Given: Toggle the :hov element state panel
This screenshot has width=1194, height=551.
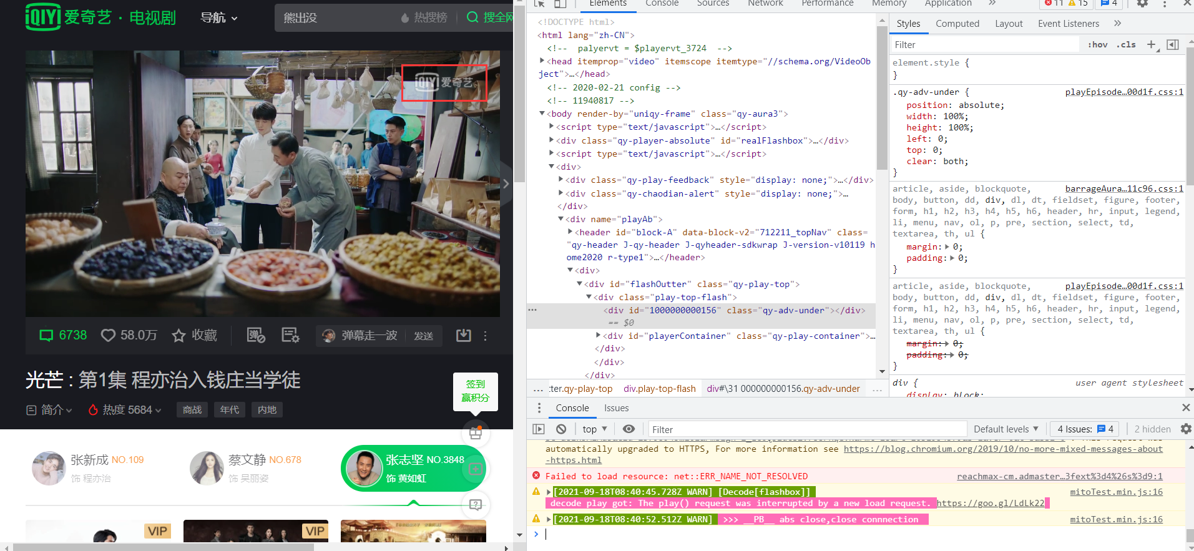Looking at the screenshot, I should [1097, 45].
